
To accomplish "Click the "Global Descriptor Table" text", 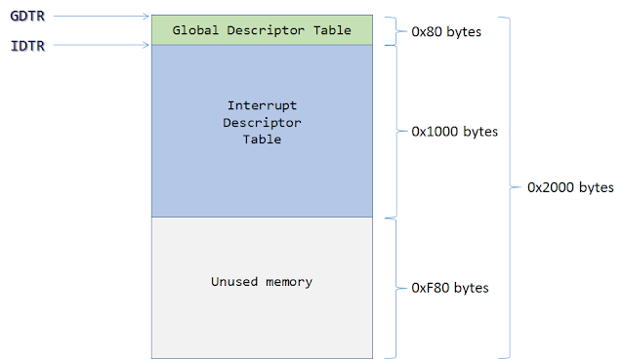I will [x=262, y=30].
